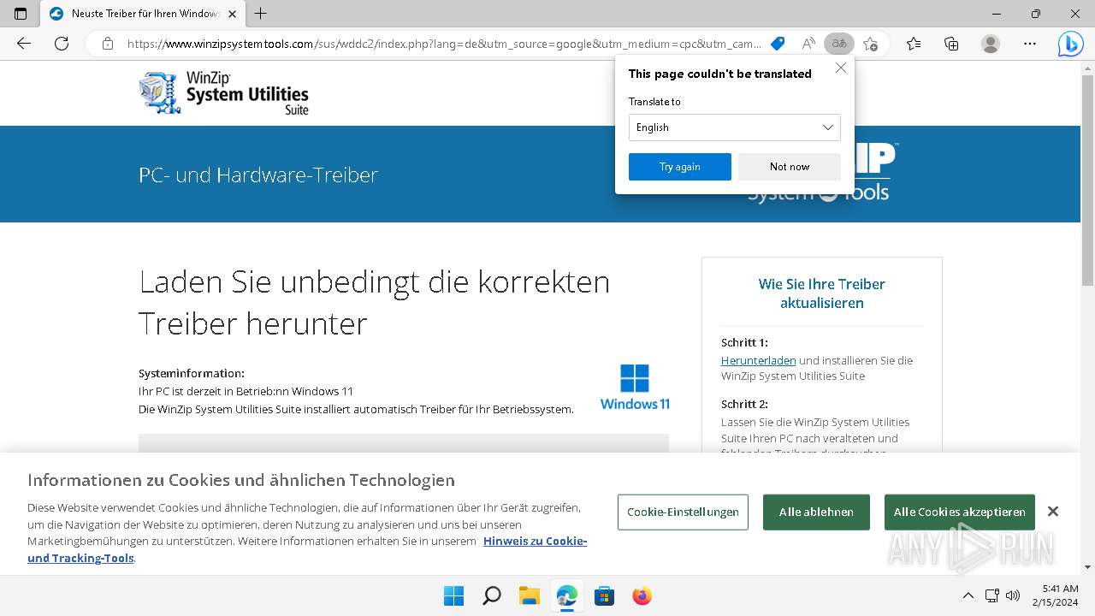Screen dimensions: 1095x616
Task: Click Try again in translate popup
Action: 680,167
